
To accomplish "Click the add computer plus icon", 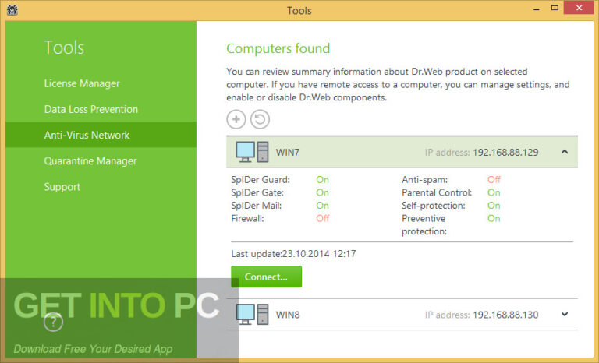I will [236, 119].
